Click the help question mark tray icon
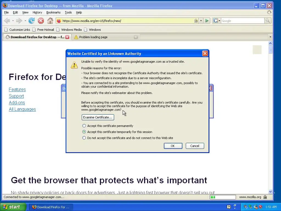The image size is (281, 211). [229, 207]
